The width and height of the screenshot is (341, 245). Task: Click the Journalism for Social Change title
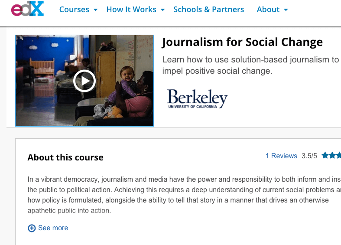tap(242, 42)
